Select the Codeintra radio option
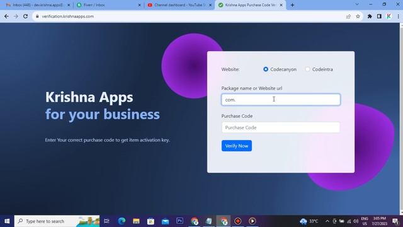 click(307, 69)
